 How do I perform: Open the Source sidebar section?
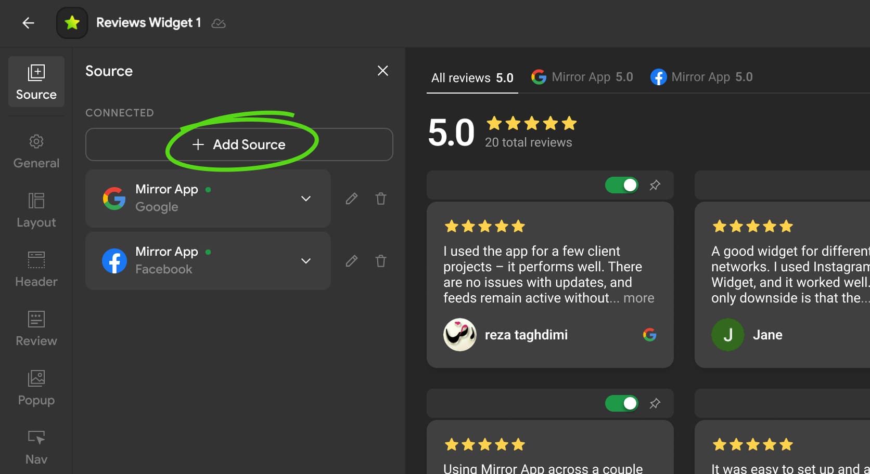(36, 82)
